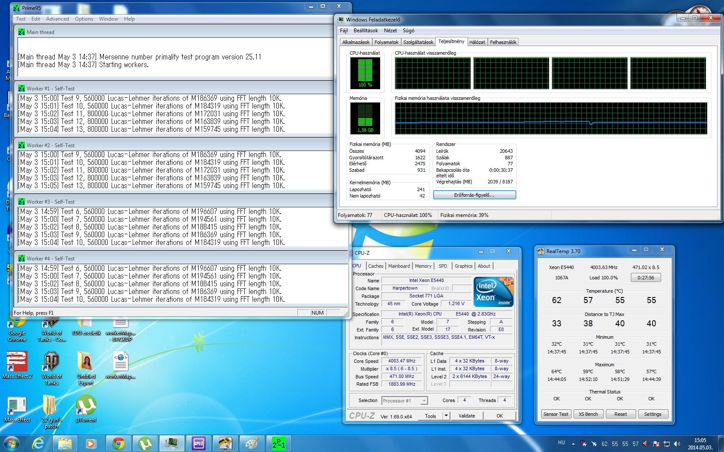The width and height of the screenshot is (724, 452).
Task: Click RealTemp Reset button
Action: pyautogui.click(x=621, y=414)
